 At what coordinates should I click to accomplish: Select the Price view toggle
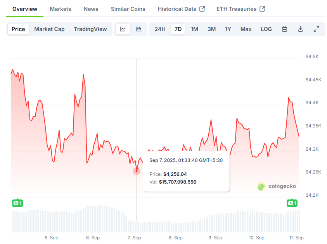point(18,29)
